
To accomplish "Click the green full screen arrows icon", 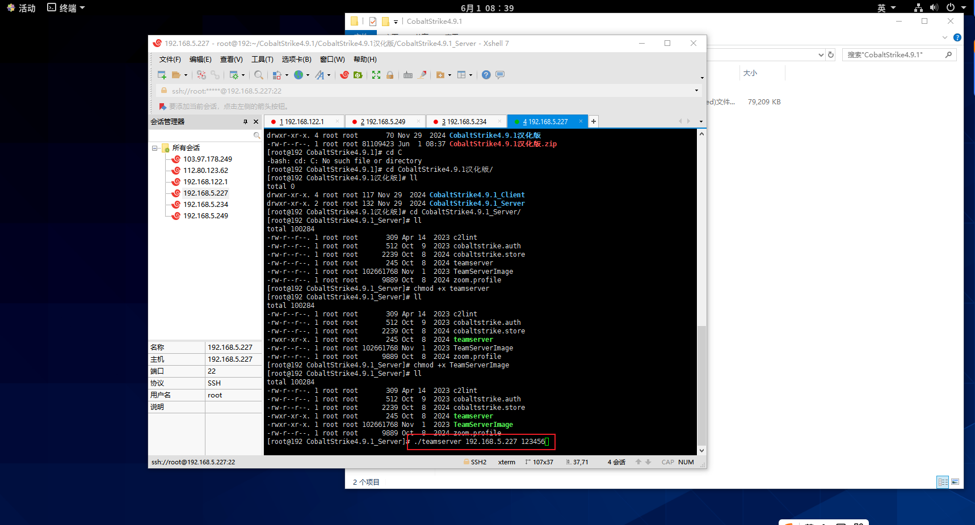I will tap(376, 75).
